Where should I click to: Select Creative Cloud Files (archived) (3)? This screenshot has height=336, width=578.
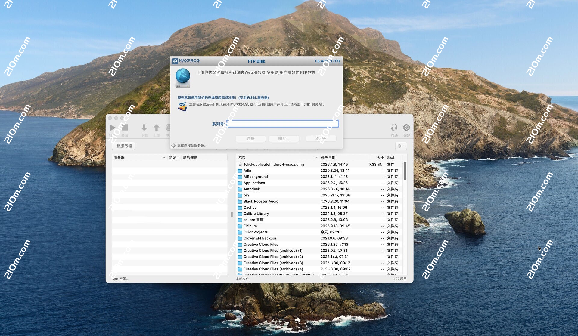click(320, 263)
